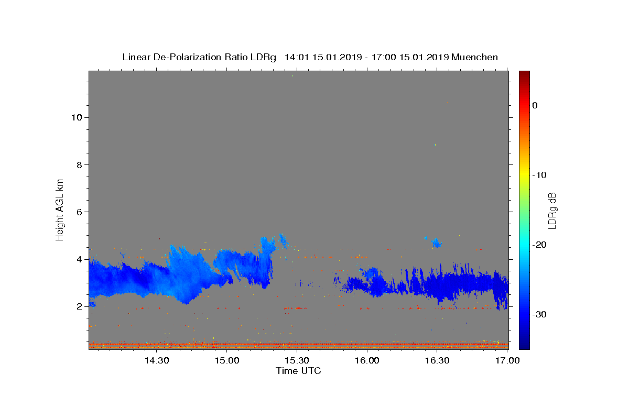Click the small isolated cloud patch near 16:30

click(x=436, y=242)
